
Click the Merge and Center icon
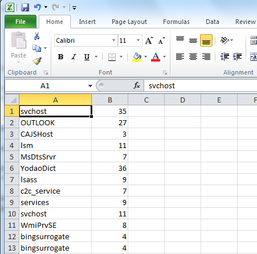click(254, 57)
